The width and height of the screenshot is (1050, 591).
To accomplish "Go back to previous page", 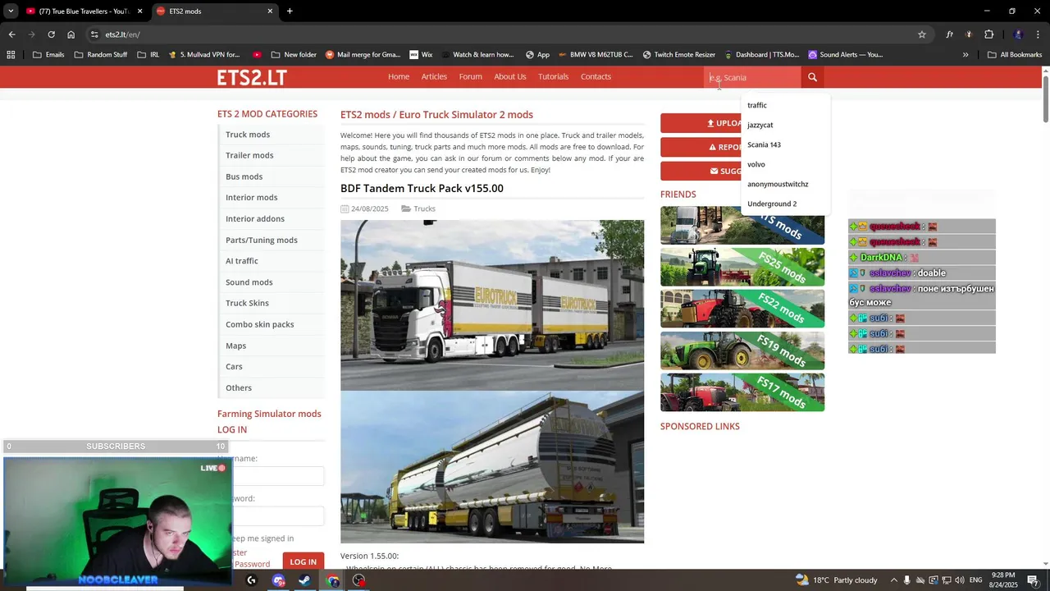I will tap(11, 34).
